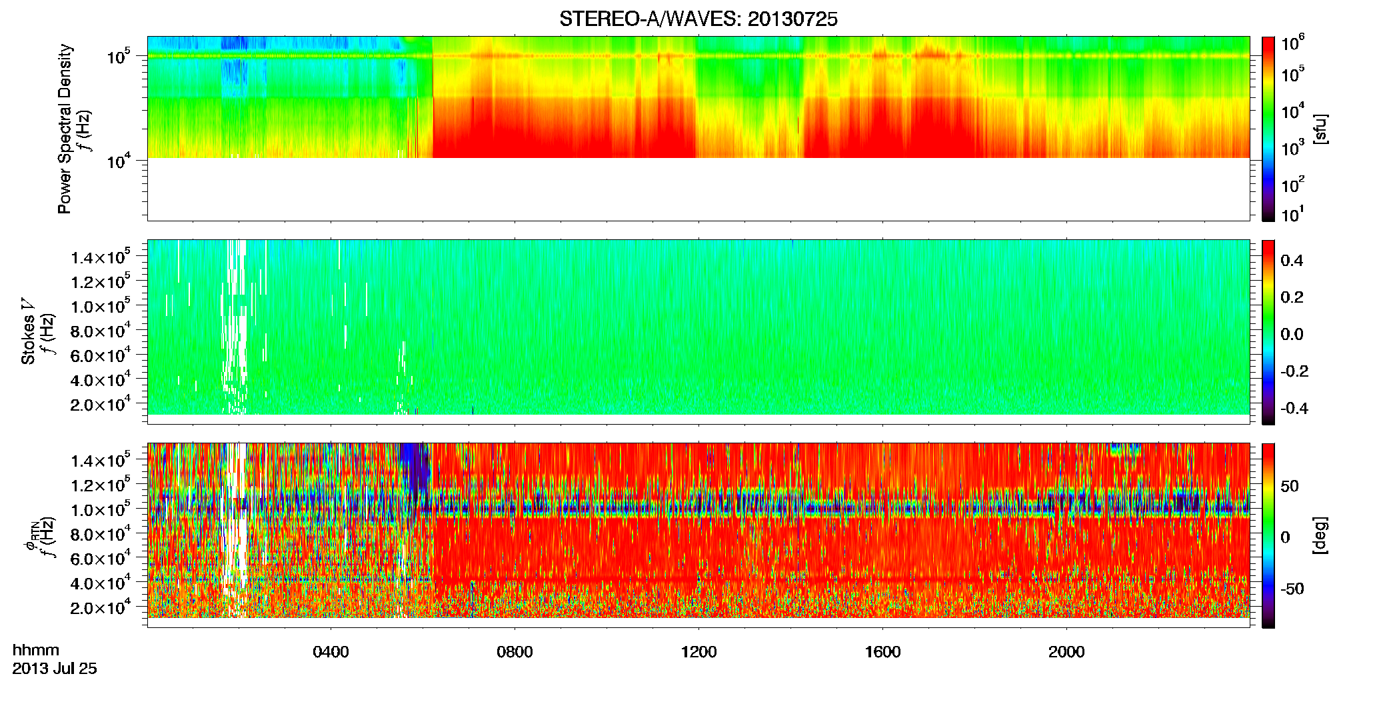1397x720 pixels.
Task: Click the "[sfu]" color bar unit label
Action: (x=1320, y=129)
